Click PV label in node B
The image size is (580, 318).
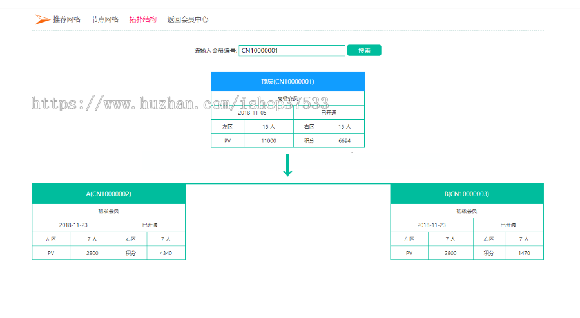point(409,253)
